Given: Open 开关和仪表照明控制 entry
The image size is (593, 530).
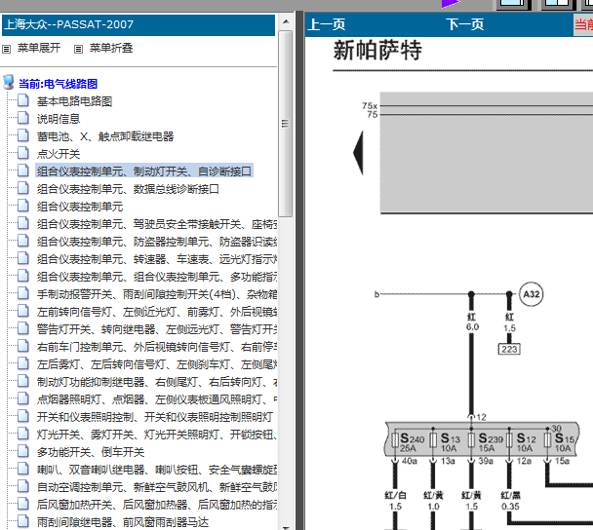Looking at the screenshot, I should 155,417.
